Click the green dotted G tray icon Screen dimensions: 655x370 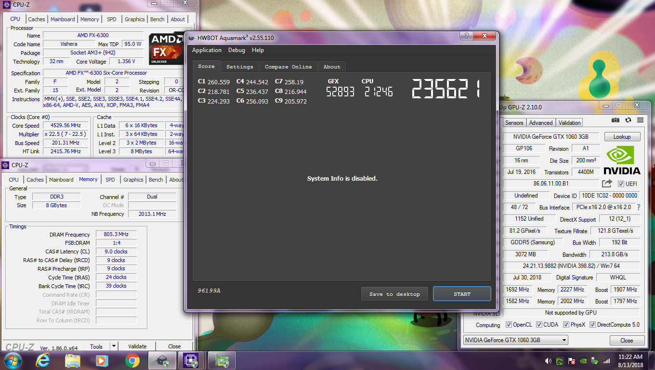tap(560, 360)
